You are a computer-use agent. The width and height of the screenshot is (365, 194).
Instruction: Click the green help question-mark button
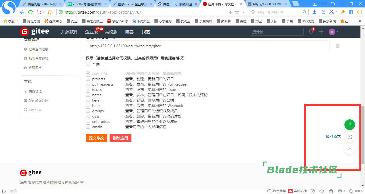tap(350, 124)
